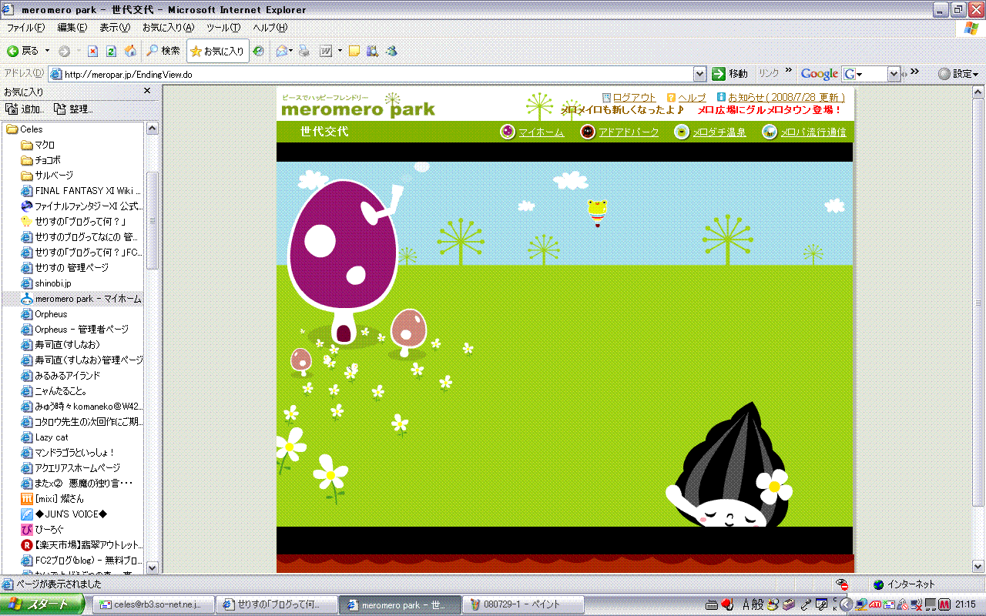Viewport: 986px width, 616px height.
Task: Open the お知らせ (2008/7/28 更新) link
Action: (x=786, y=98)
